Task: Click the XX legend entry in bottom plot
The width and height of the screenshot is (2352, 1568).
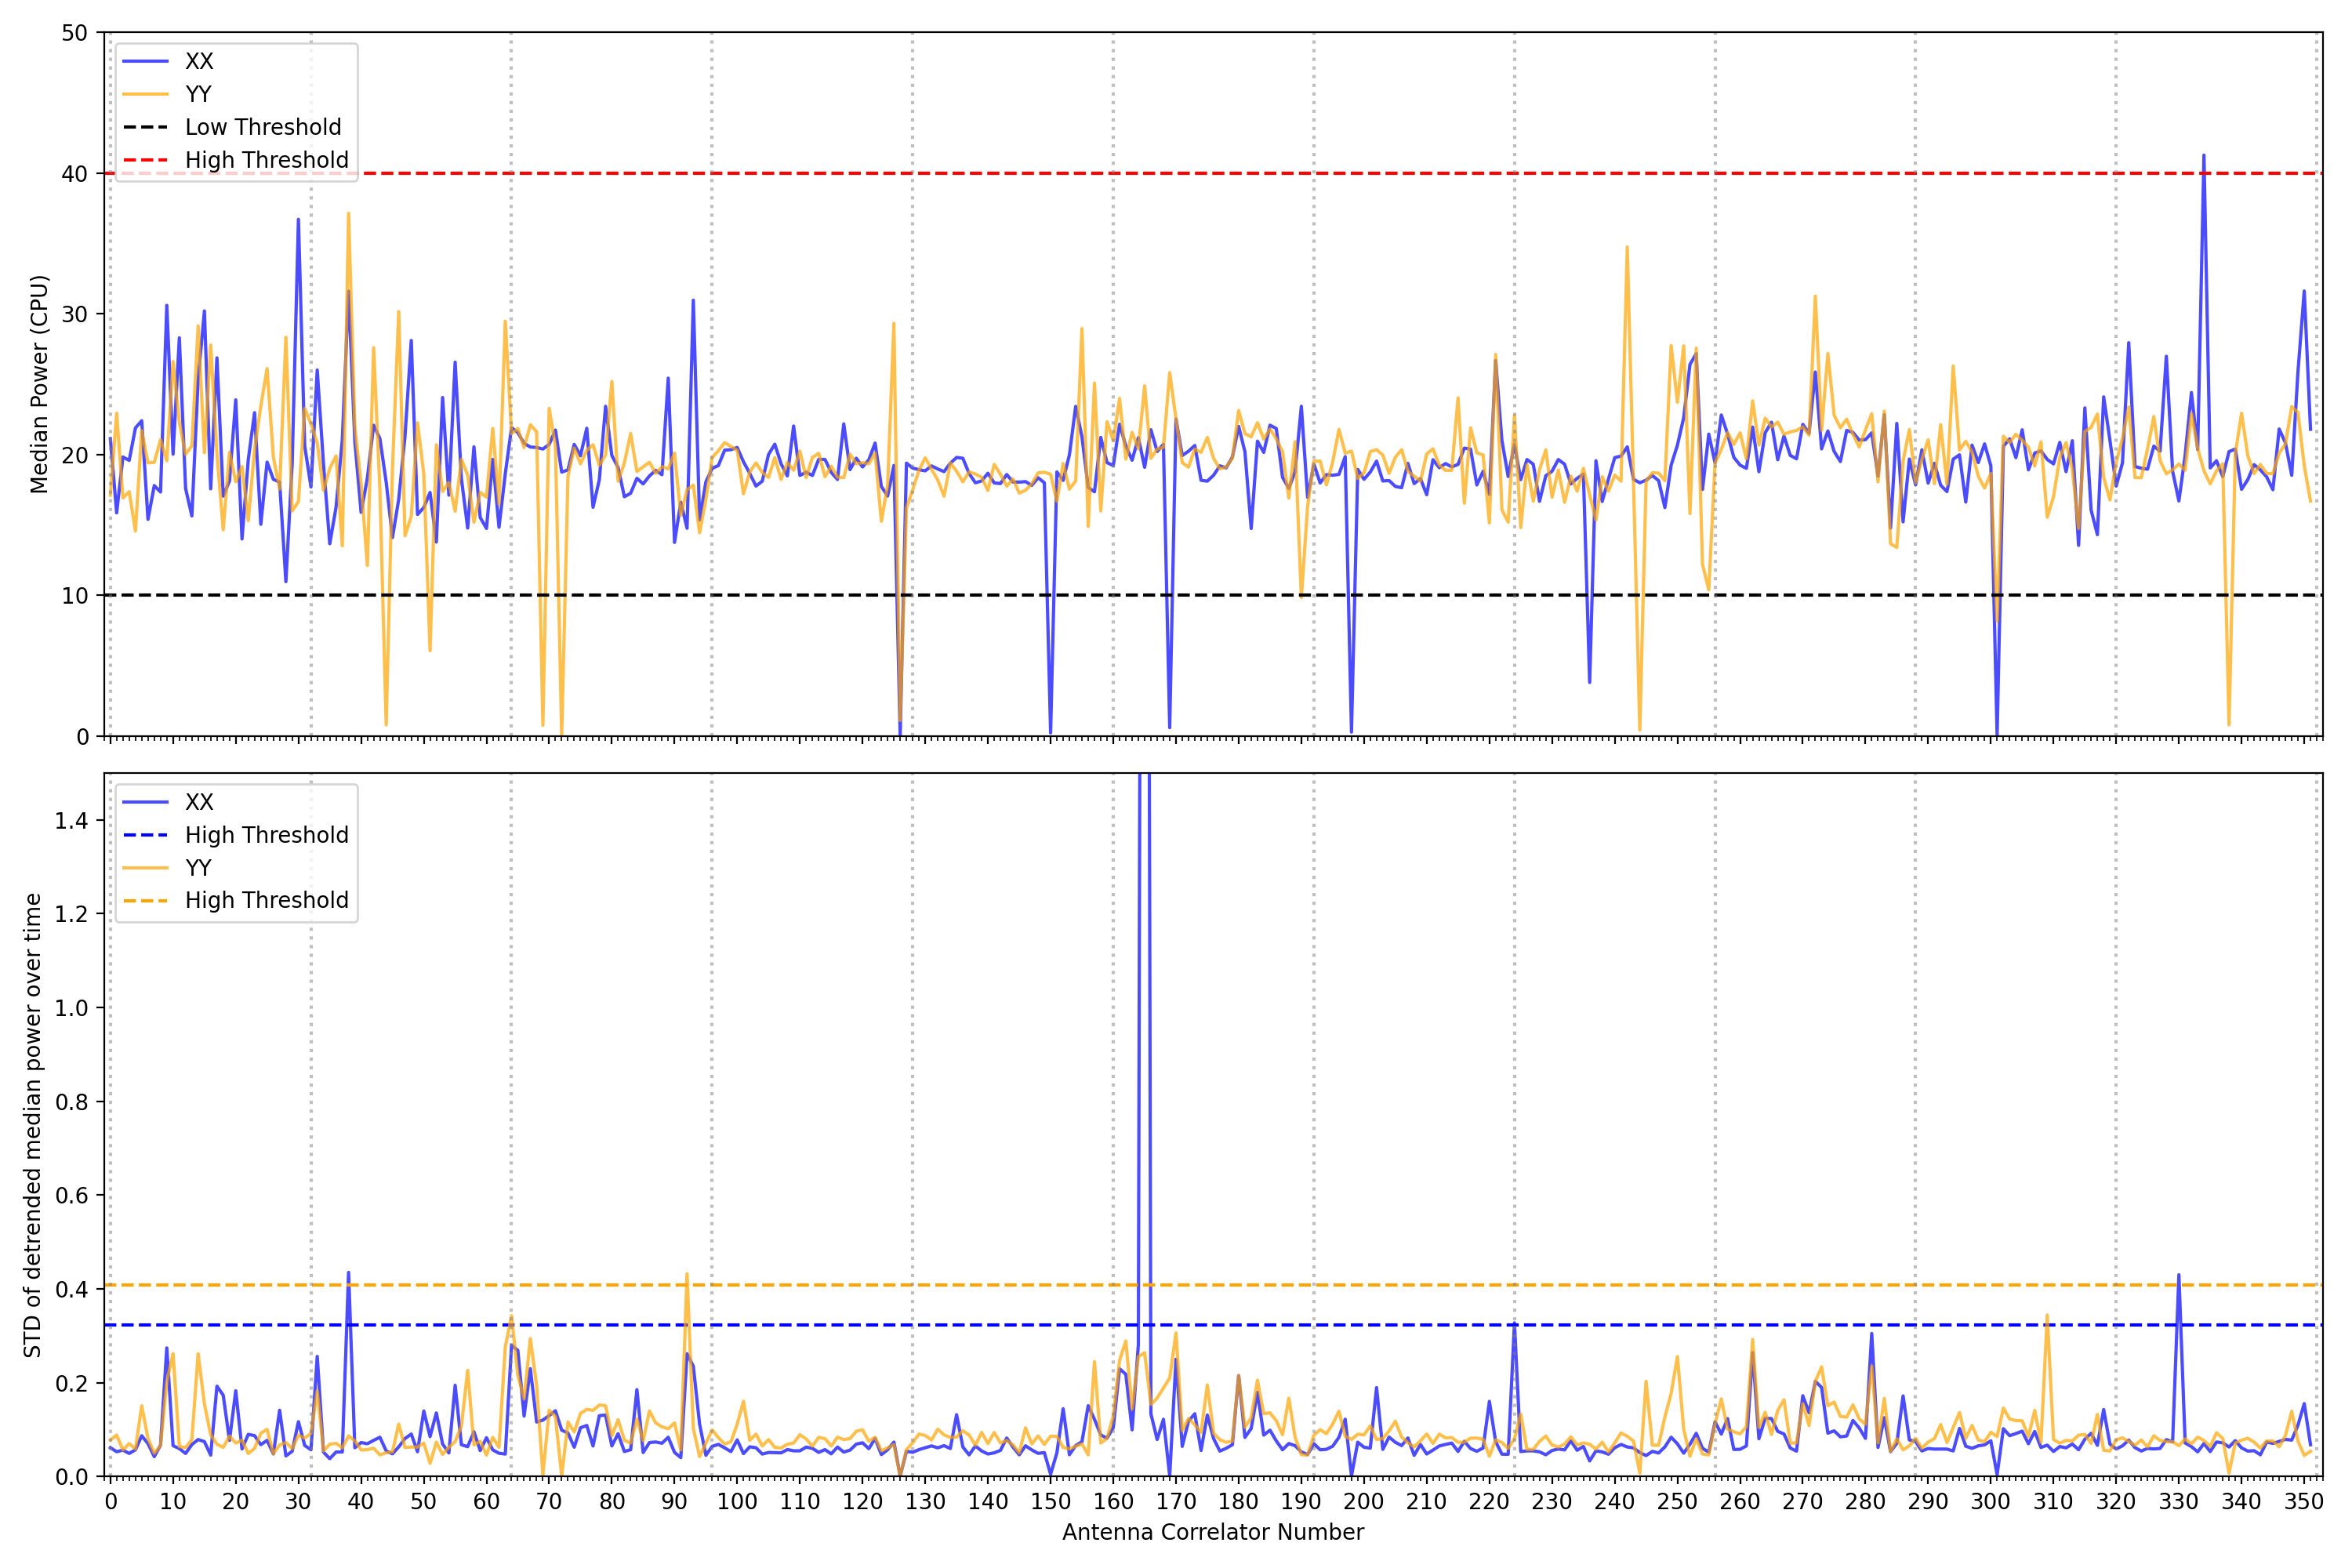Action: (199, 802)
